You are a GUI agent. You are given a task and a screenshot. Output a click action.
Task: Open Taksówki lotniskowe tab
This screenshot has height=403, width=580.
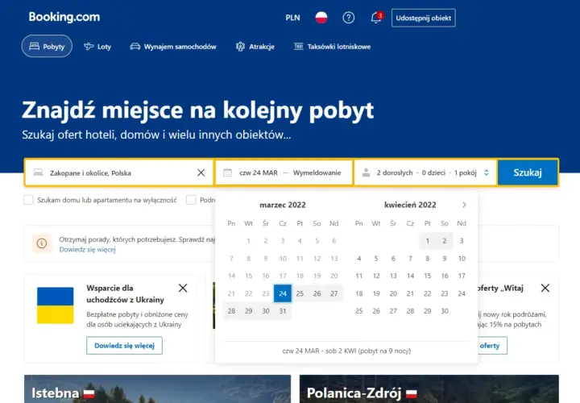click(x=332, y=47)
